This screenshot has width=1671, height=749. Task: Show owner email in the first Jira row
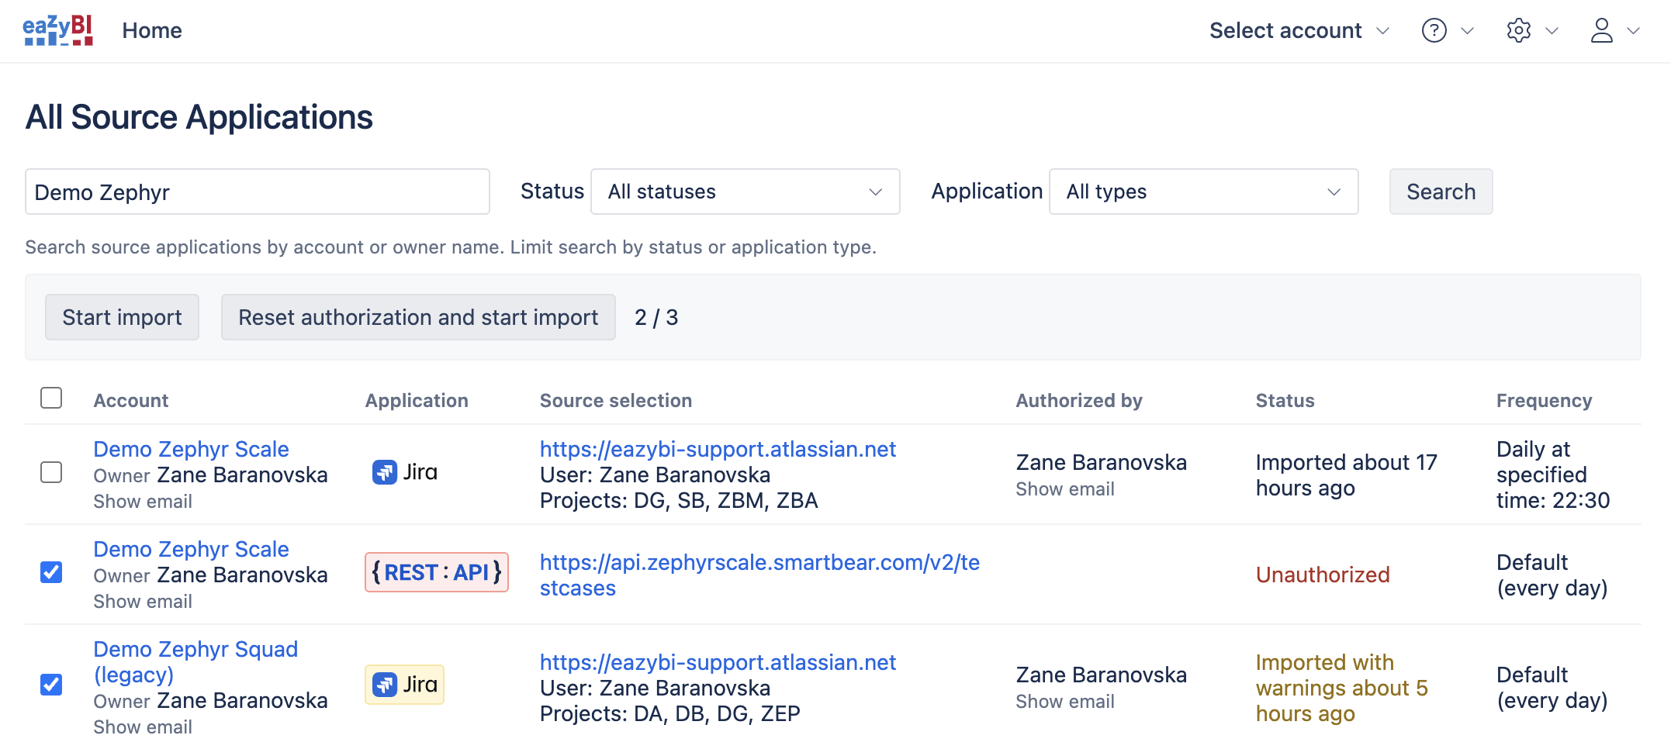pos(143,502)
